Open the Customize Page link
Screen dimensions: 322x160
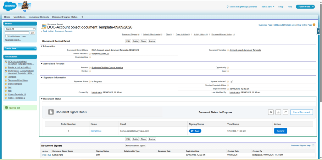pyautogui.click(x=265, y=25)
